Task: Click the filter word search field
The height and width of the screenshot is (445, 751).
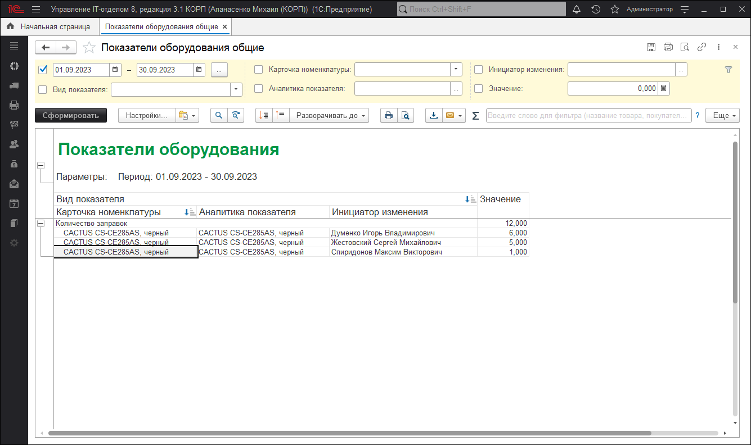Action: pos(588,116)
